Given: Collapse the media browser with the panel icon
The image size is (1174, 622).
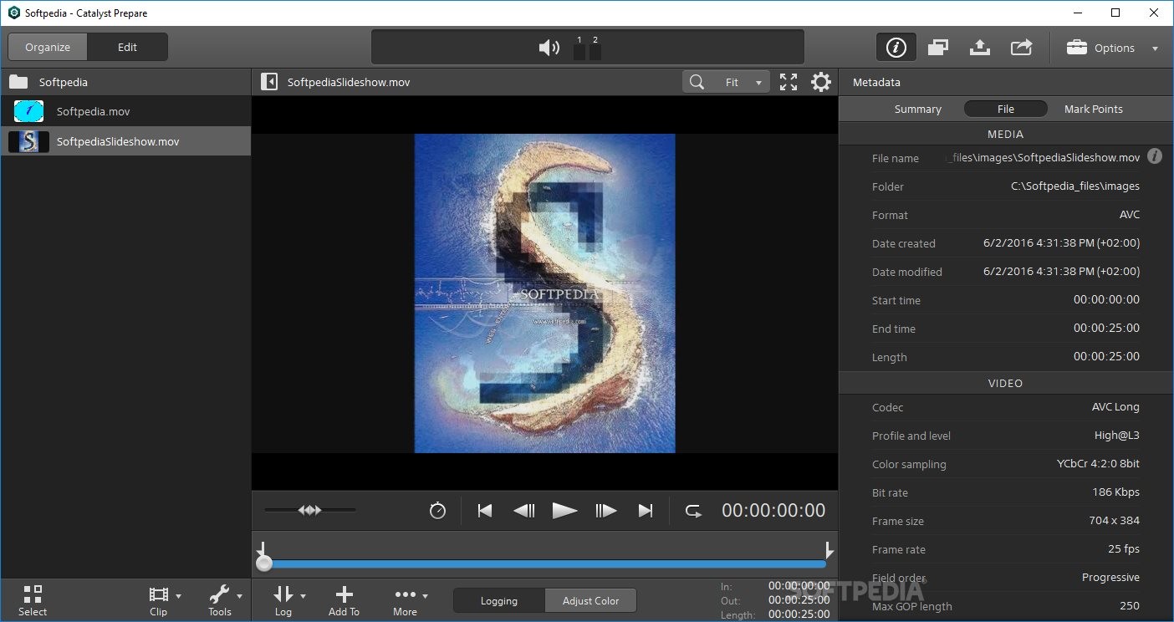Looking at the screenshot, I should (269, 82).
